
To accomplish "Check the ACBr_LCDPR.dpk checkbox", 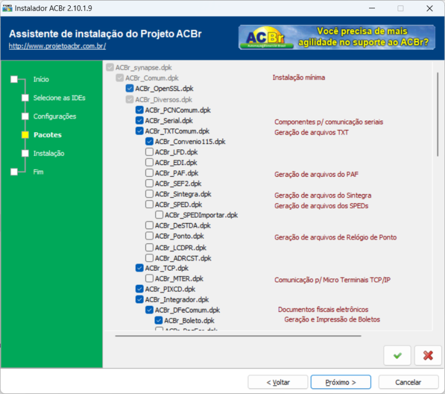I will pyautogui.click(x=150, y=247).
